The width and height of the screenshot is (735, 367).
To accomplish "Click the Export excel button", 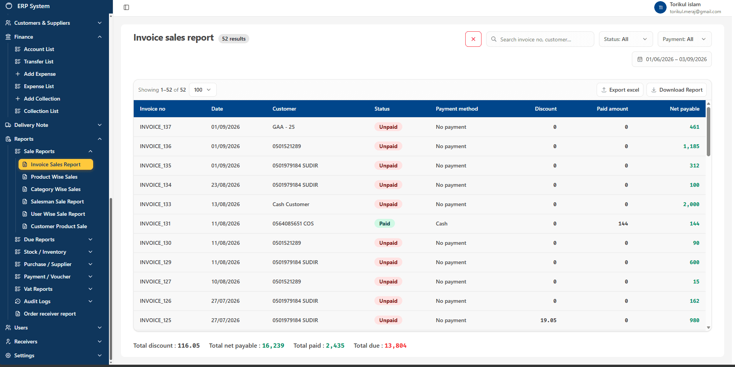I will pos(620,90).
